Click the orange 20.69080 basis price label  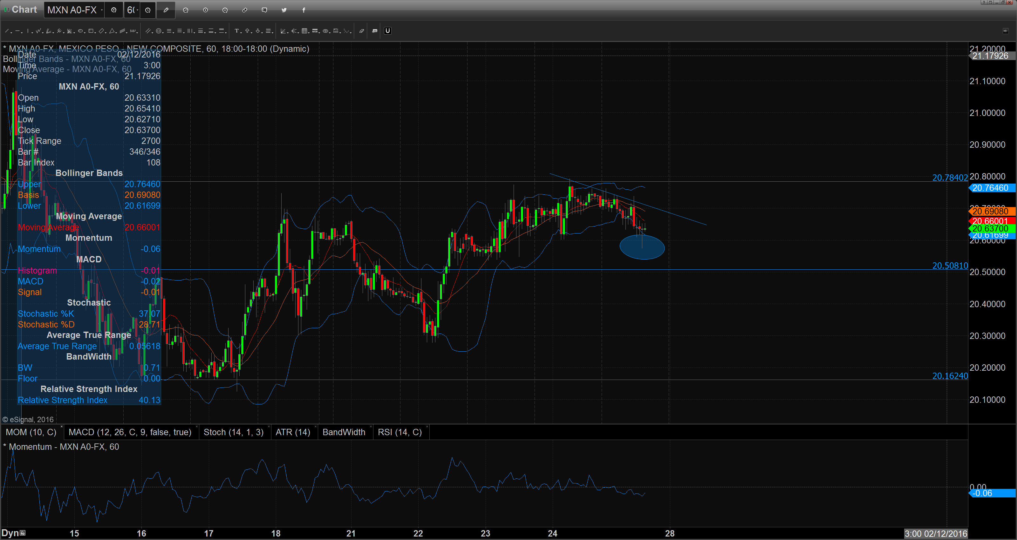pos(992,211)
